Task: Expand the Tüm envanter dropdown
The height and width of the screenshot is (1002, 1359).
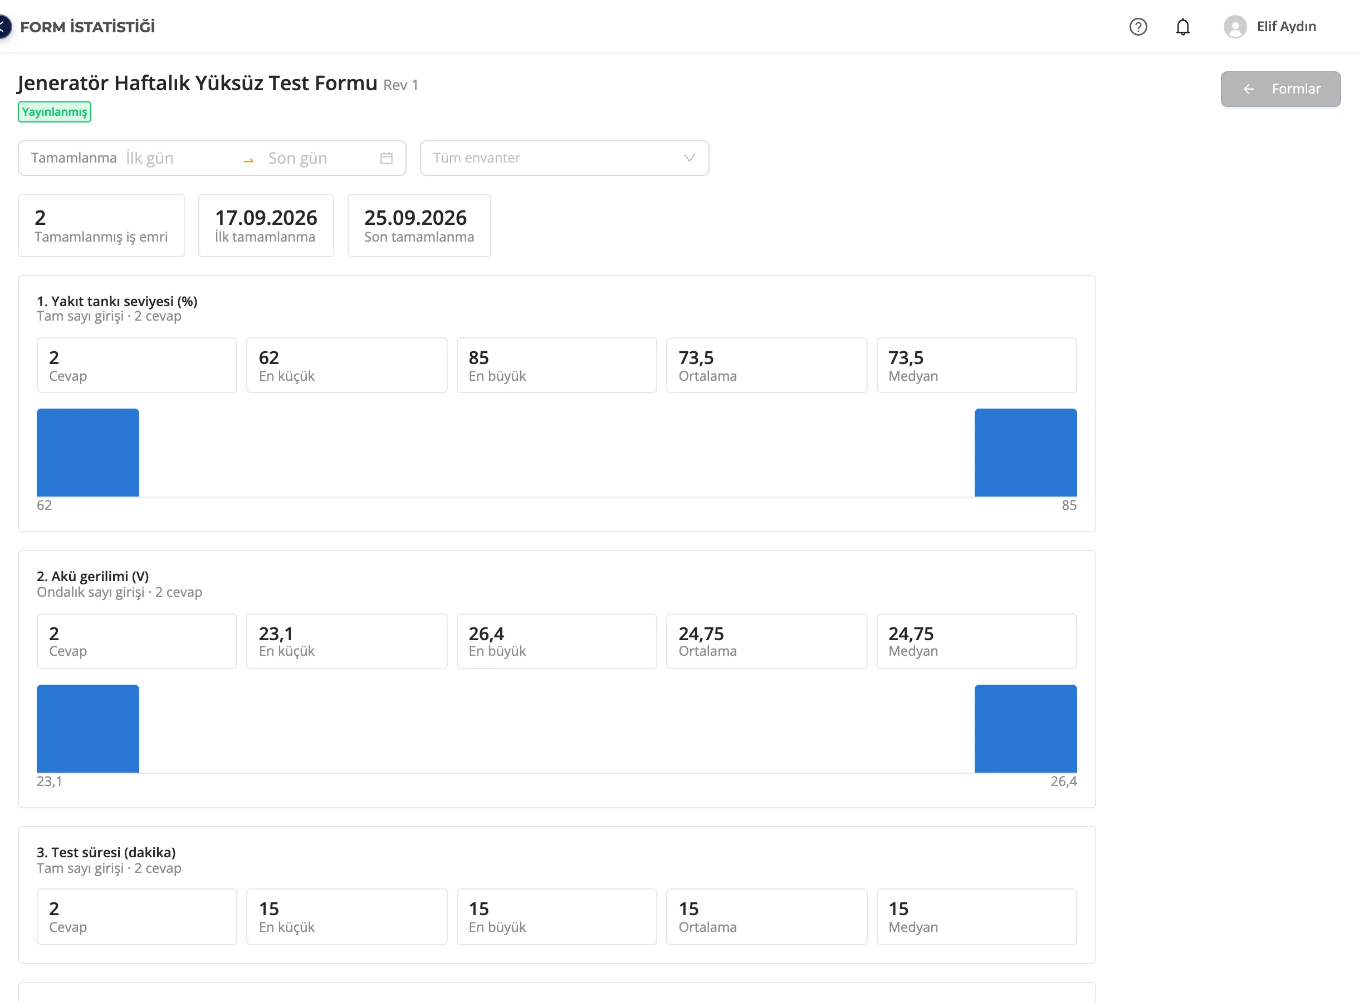Action: point(564,158)
